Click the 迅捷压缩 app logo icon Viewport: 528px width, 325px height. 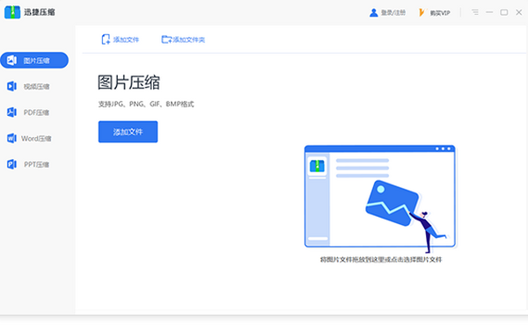(12, 12)
